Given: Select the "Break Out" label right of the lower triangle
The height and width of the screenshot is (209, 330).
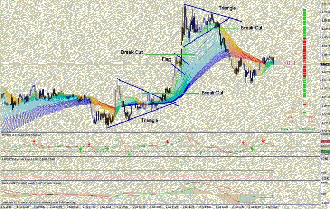Looking at the screenshot, I should tap(212, 93).
